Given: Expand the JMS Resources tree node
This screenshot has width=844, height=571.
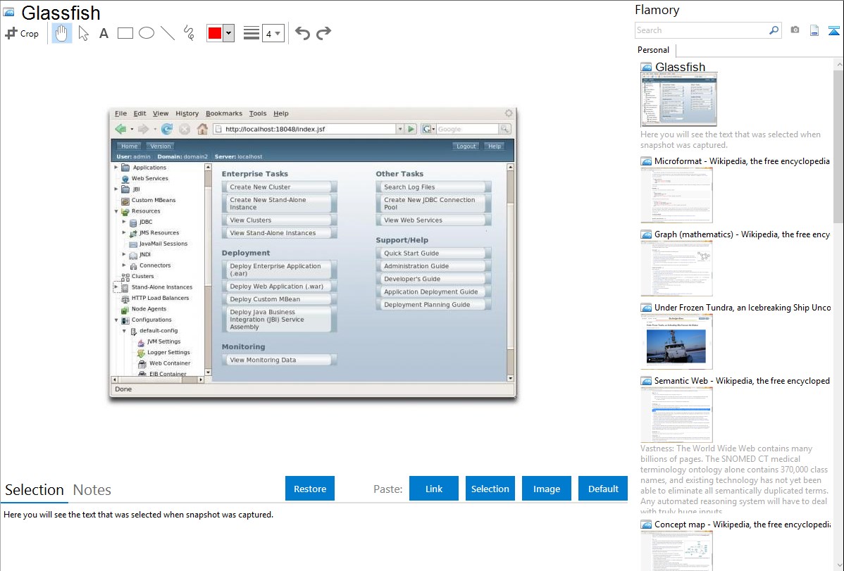Looking at the screenshot, I should click(124, 233).
